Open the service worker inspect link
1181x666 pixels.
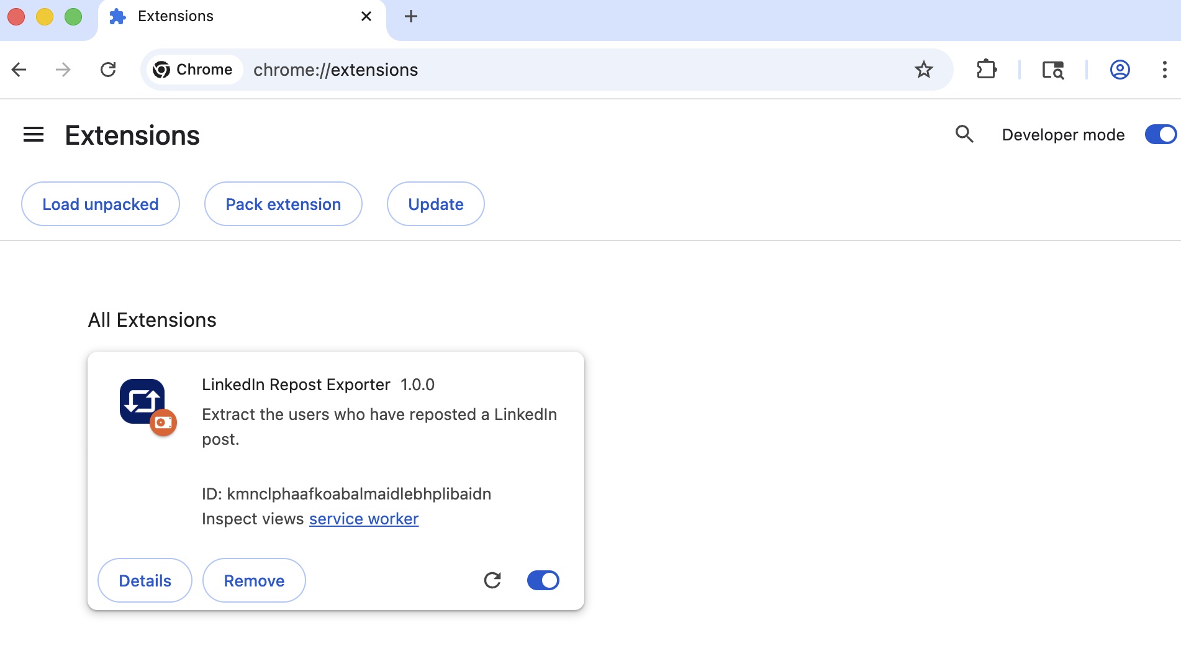click(x=364, y=519)
